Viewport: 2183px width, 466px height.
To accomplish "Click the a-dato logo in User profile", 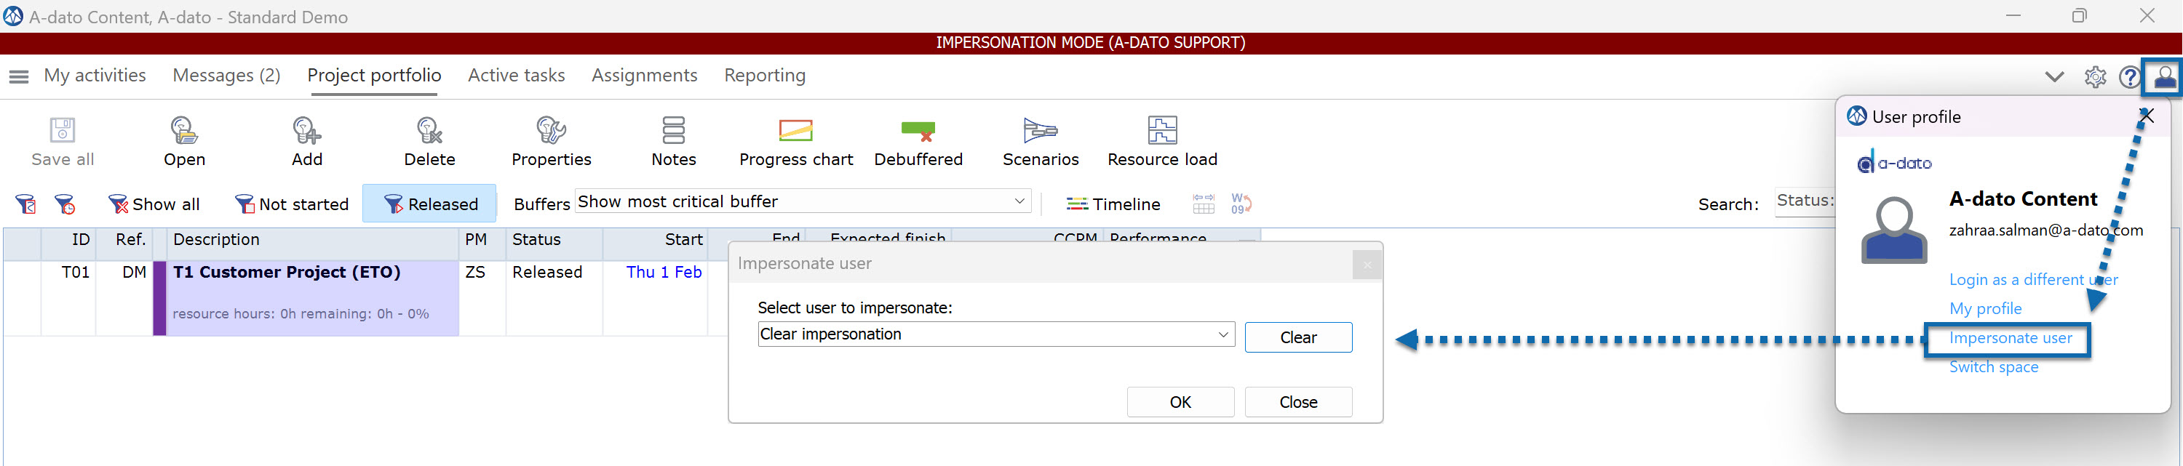I will coord(1894,164).
